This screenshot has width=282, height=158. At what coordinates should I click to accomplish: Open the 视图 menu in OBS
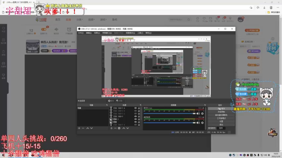pyautogui.click(x=97, y=33)
